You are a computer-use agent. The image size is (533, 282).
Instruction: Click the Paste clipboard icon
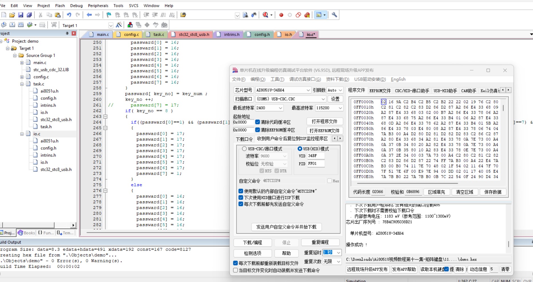[58, 15]
